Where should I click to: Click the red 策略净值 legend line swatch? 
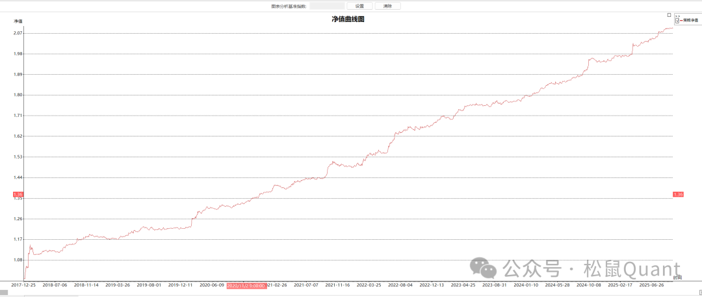[x=681, y=21]
